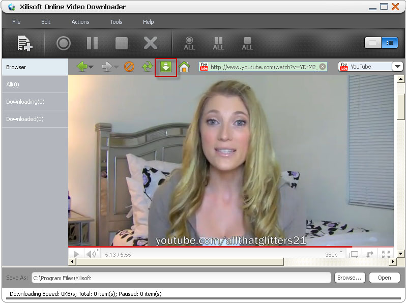Open the Actions menu

[80, 22]
